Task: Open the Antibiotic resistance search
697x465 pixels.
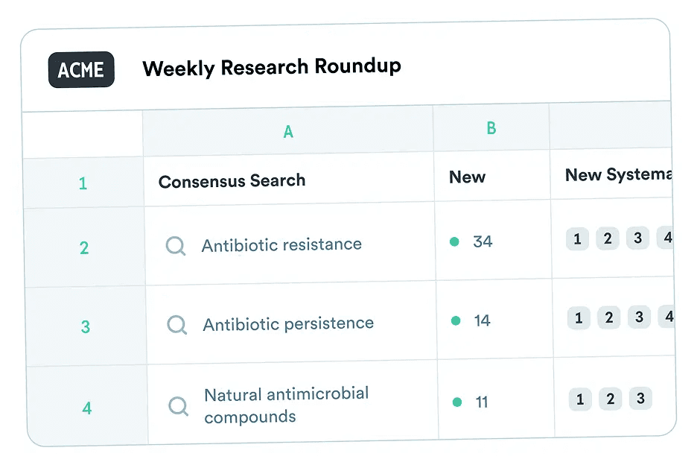Action: [281, 244]
